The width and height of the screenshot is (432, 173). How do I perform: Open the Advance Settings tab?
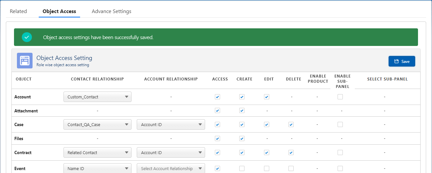point(111,11)
